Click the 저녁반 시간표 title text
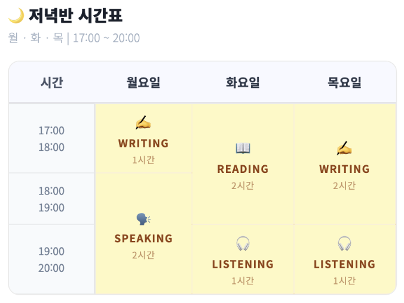The image size is (404, 303). 75,16
